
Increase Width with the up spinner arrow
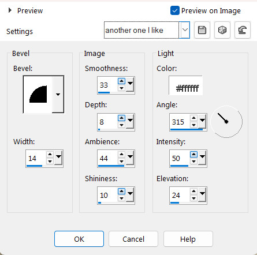(x=50, y=155)
